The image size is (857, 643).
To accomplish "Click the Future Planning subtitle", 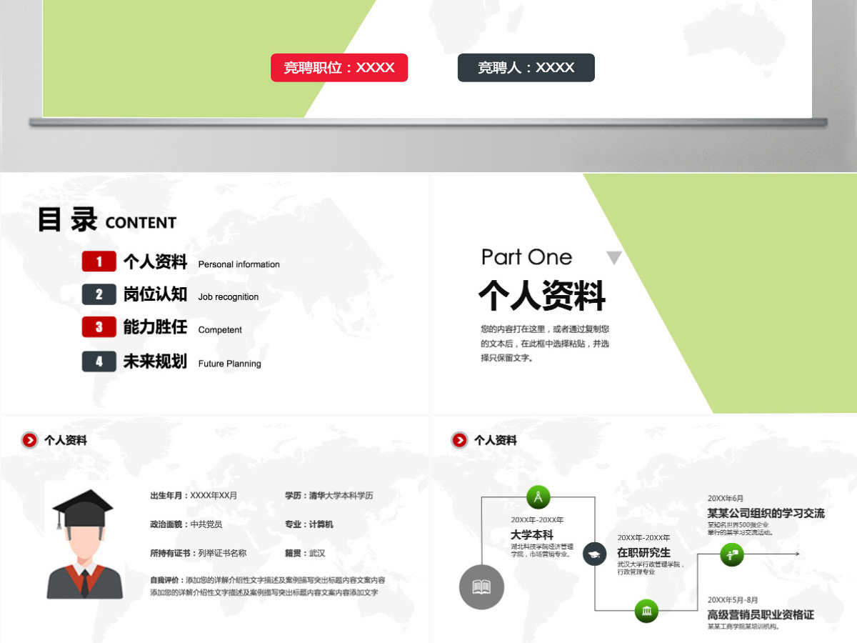I will pyautogui.click(x=230, y=364).
